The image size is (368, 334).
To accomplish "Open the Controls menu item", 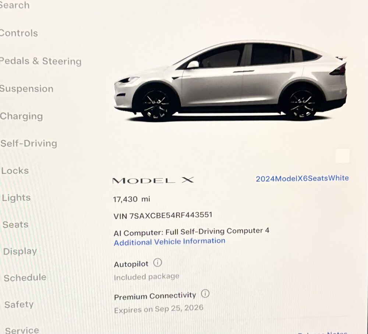I will [19, 33].
